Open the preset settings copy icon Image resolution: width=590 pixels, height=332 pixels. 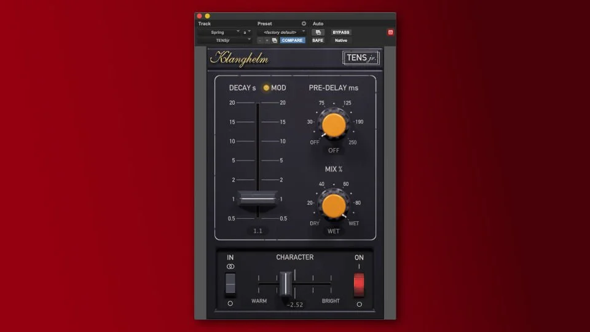[x=275, y=41]
